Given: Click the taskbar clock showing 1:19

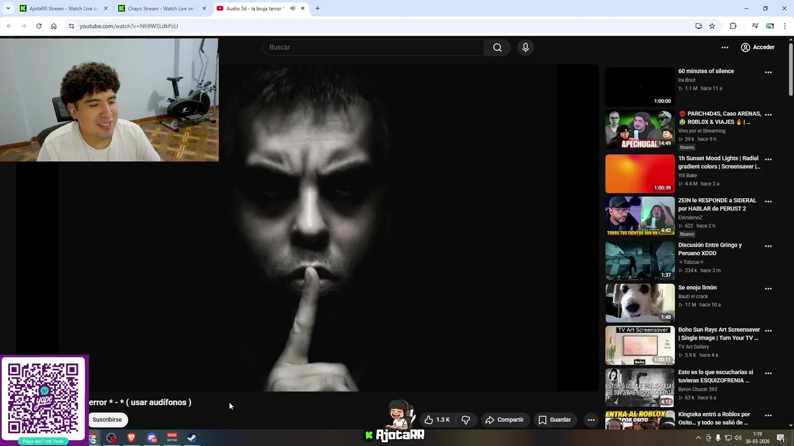Looking at the screenshot, I should 757,438.
